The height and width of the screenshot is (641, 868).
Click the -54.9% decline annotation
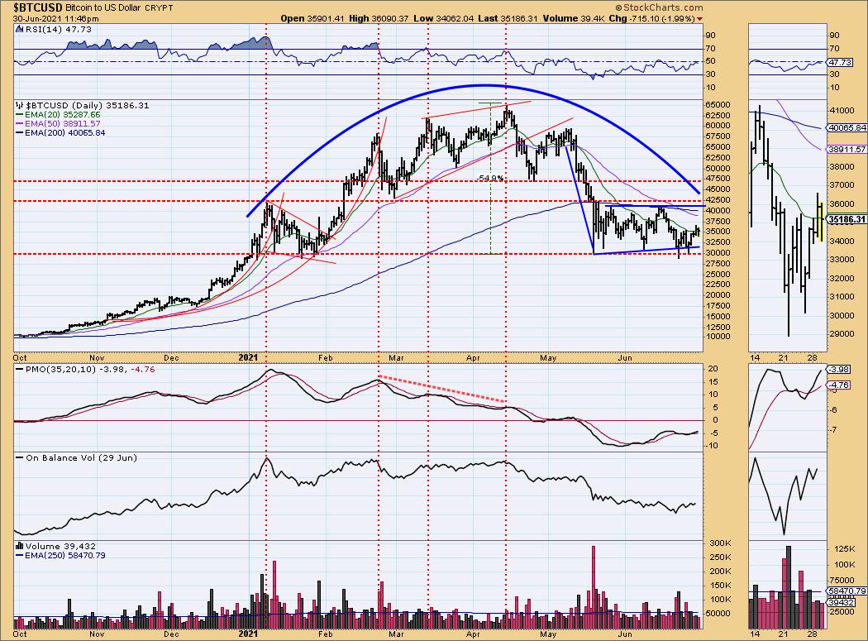(491, 179)
